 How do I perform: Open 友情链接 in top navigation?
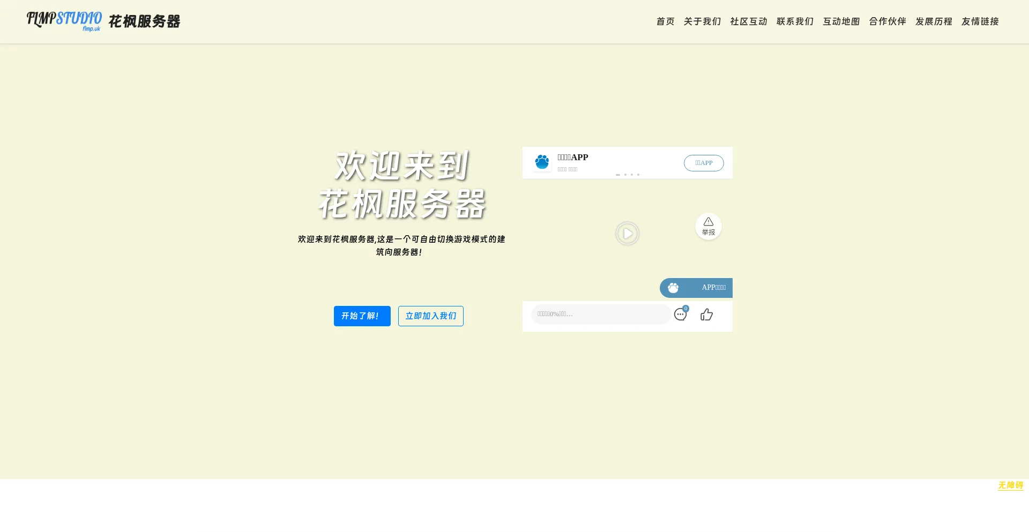point(980,21)
